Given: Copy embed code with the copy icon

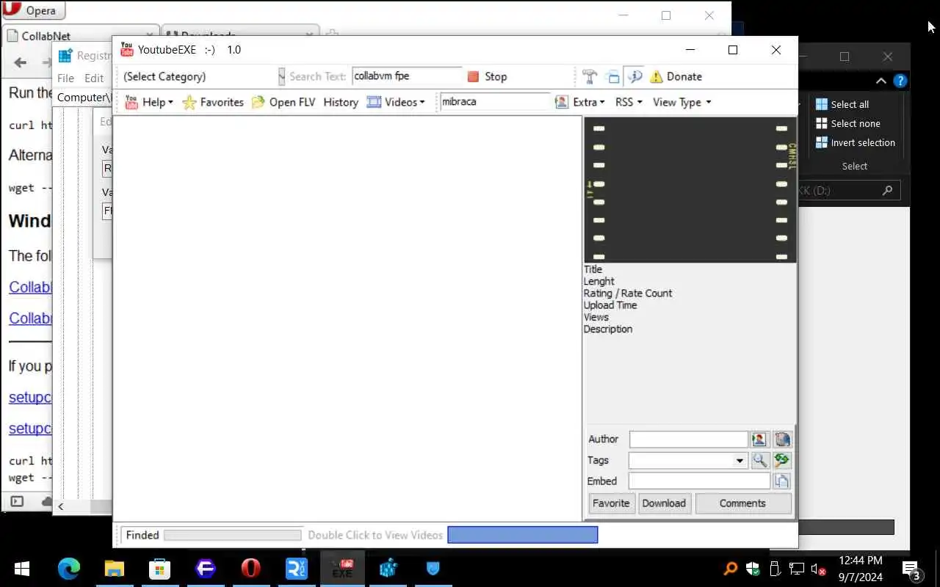Looking at the screenshot, I should (781, 481).
